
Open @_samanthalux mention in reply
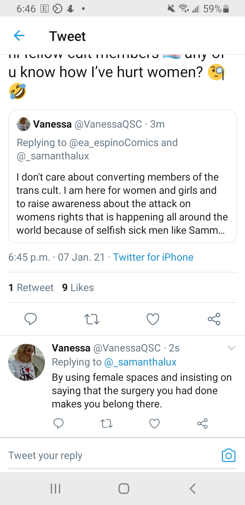140,362
